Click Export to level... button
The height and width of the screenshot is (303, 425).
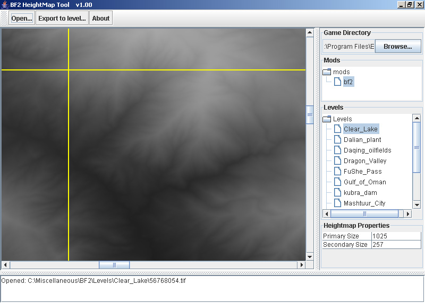click(62, 18)
